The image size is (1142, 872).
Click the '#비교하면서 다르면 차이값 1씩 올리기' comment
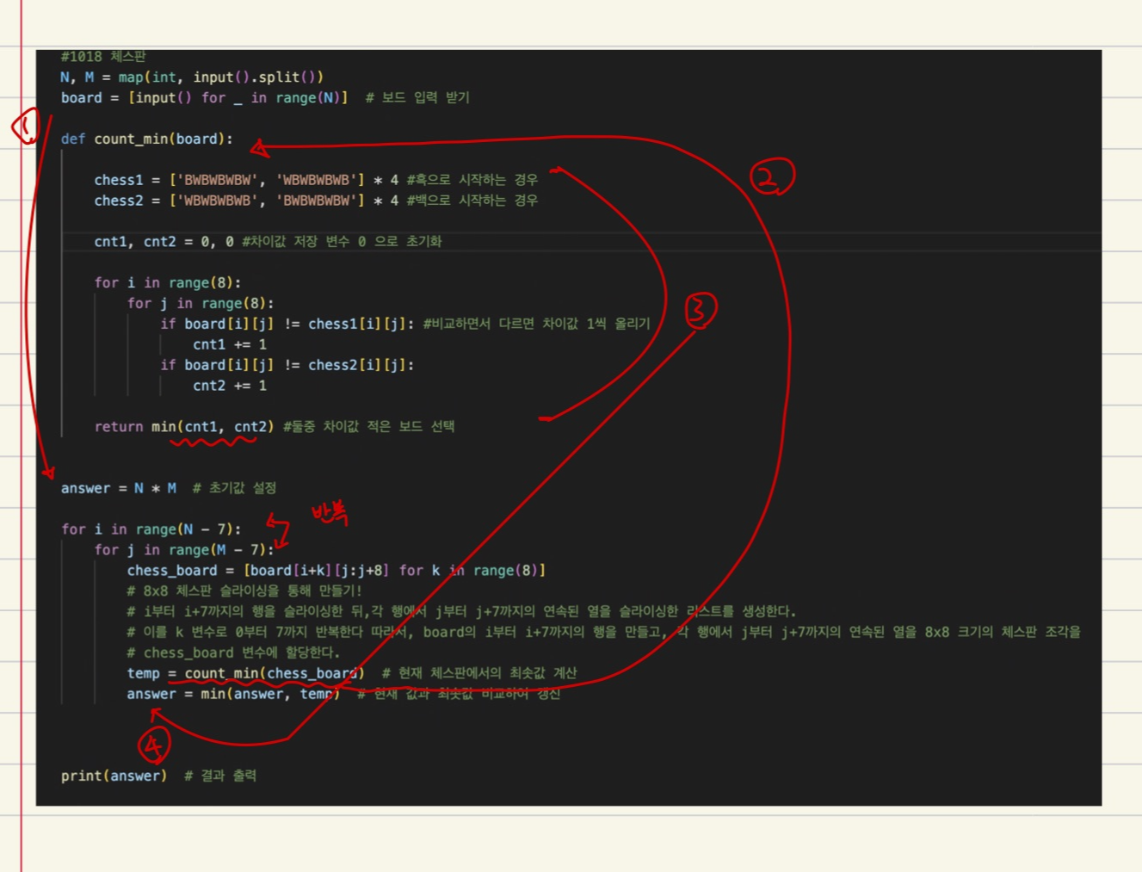pos(536,325)
